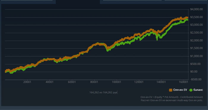Click the $1,000.00 axis label

196,56
